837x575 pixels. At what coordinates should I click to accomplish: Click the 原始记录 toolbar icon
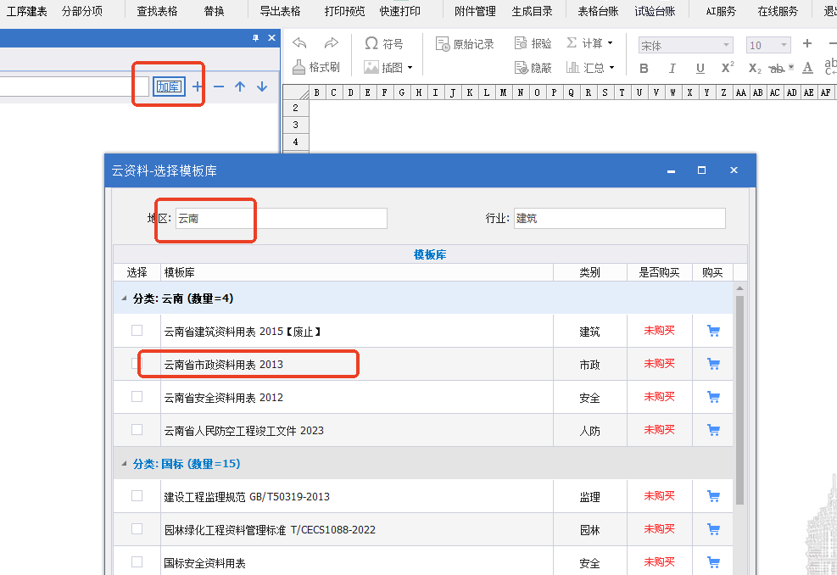465,44
